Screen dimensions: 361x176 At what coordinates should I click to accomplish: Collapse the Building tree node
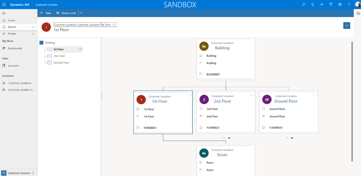(41, 43)
